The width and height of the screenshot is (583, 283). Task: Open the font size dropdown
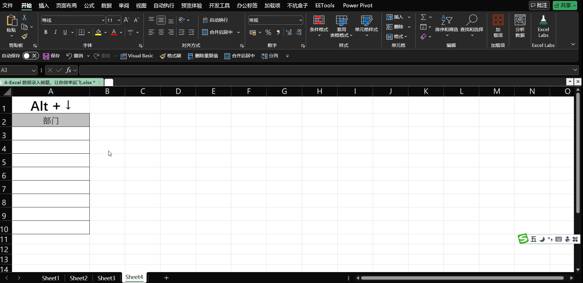pos(119,20)
